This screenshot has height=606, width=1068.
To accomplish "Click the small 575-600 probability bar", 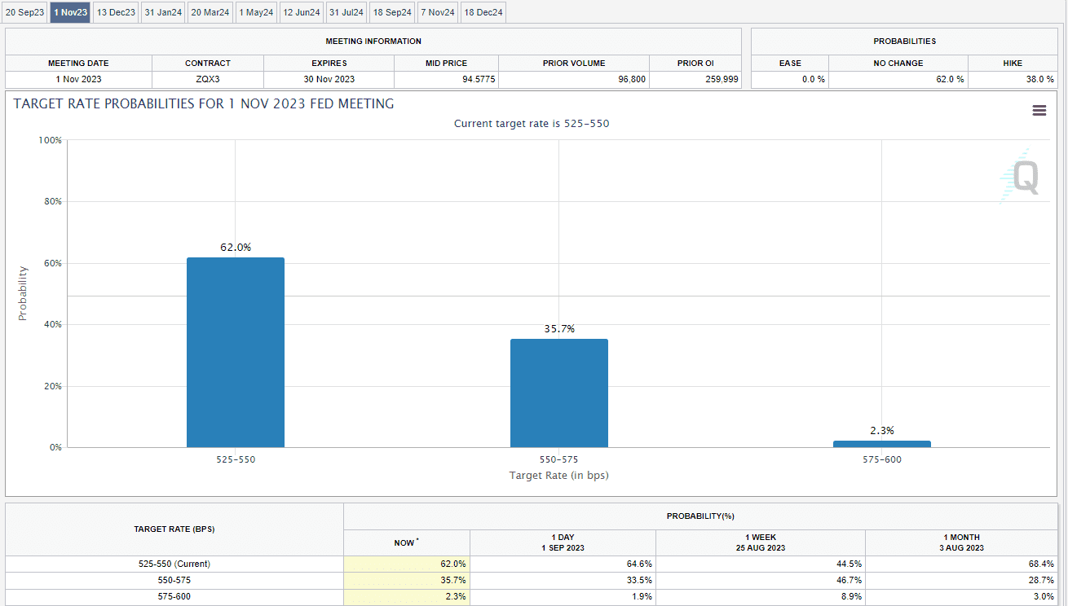I will (881, 444).
